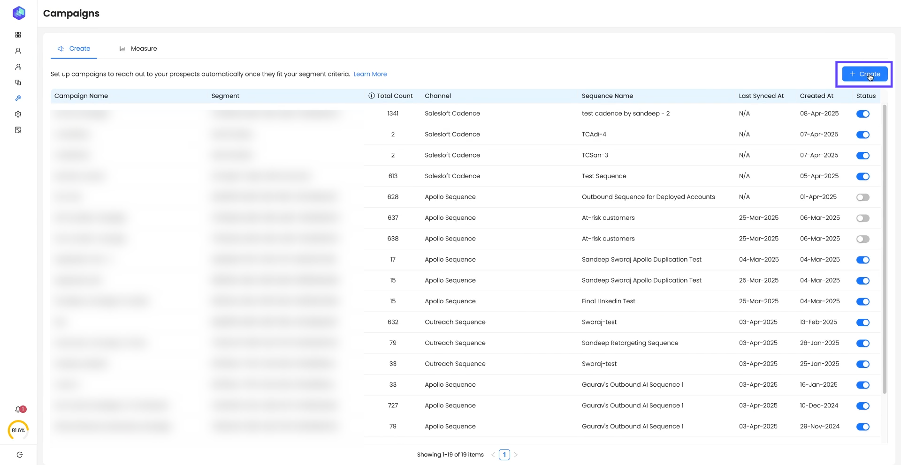901x465 pixels.
Task: Click the info icon beside Total Count
Action: [x=371, y=96]
